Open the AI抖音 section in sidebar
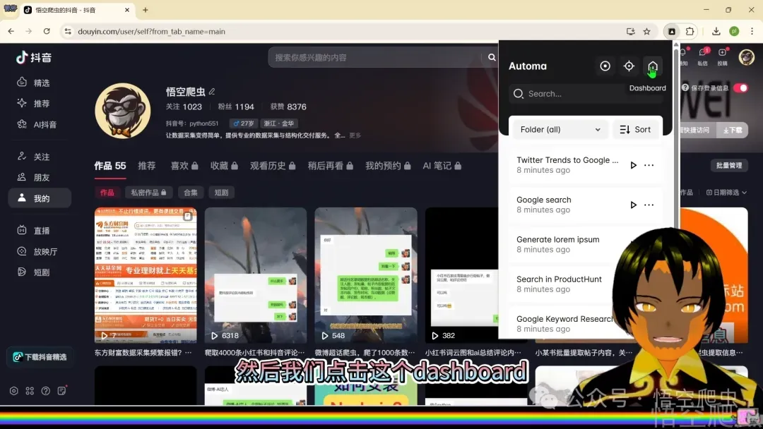The image size is (763, 429). click(x=40, y=124)
